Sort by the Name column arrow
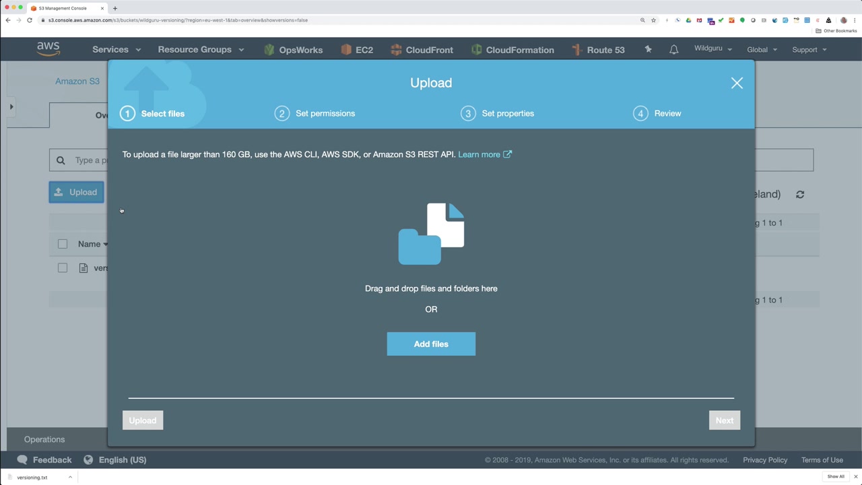 point(105,245)
